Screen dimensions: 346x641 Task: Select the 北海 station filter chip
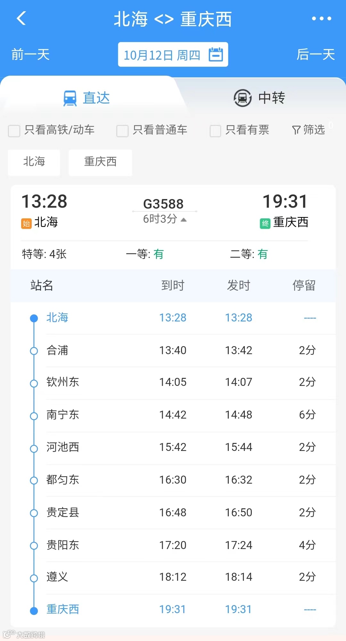coord(34,162)
